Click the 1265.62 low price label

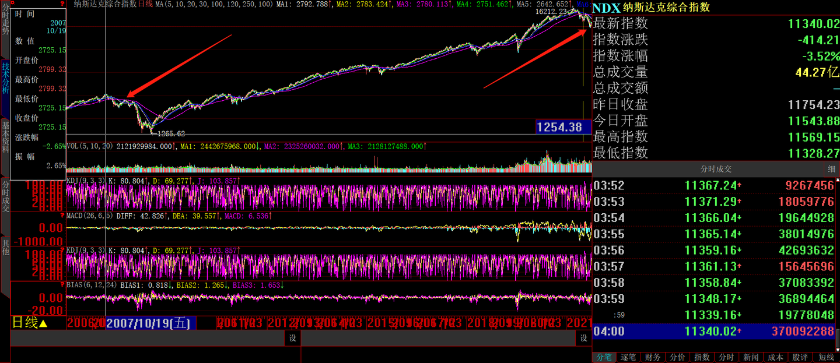(x=171, y=133)
